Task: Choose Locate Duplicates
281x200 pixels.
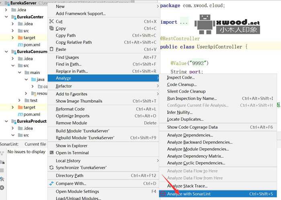Action: [x=218, y=119]
